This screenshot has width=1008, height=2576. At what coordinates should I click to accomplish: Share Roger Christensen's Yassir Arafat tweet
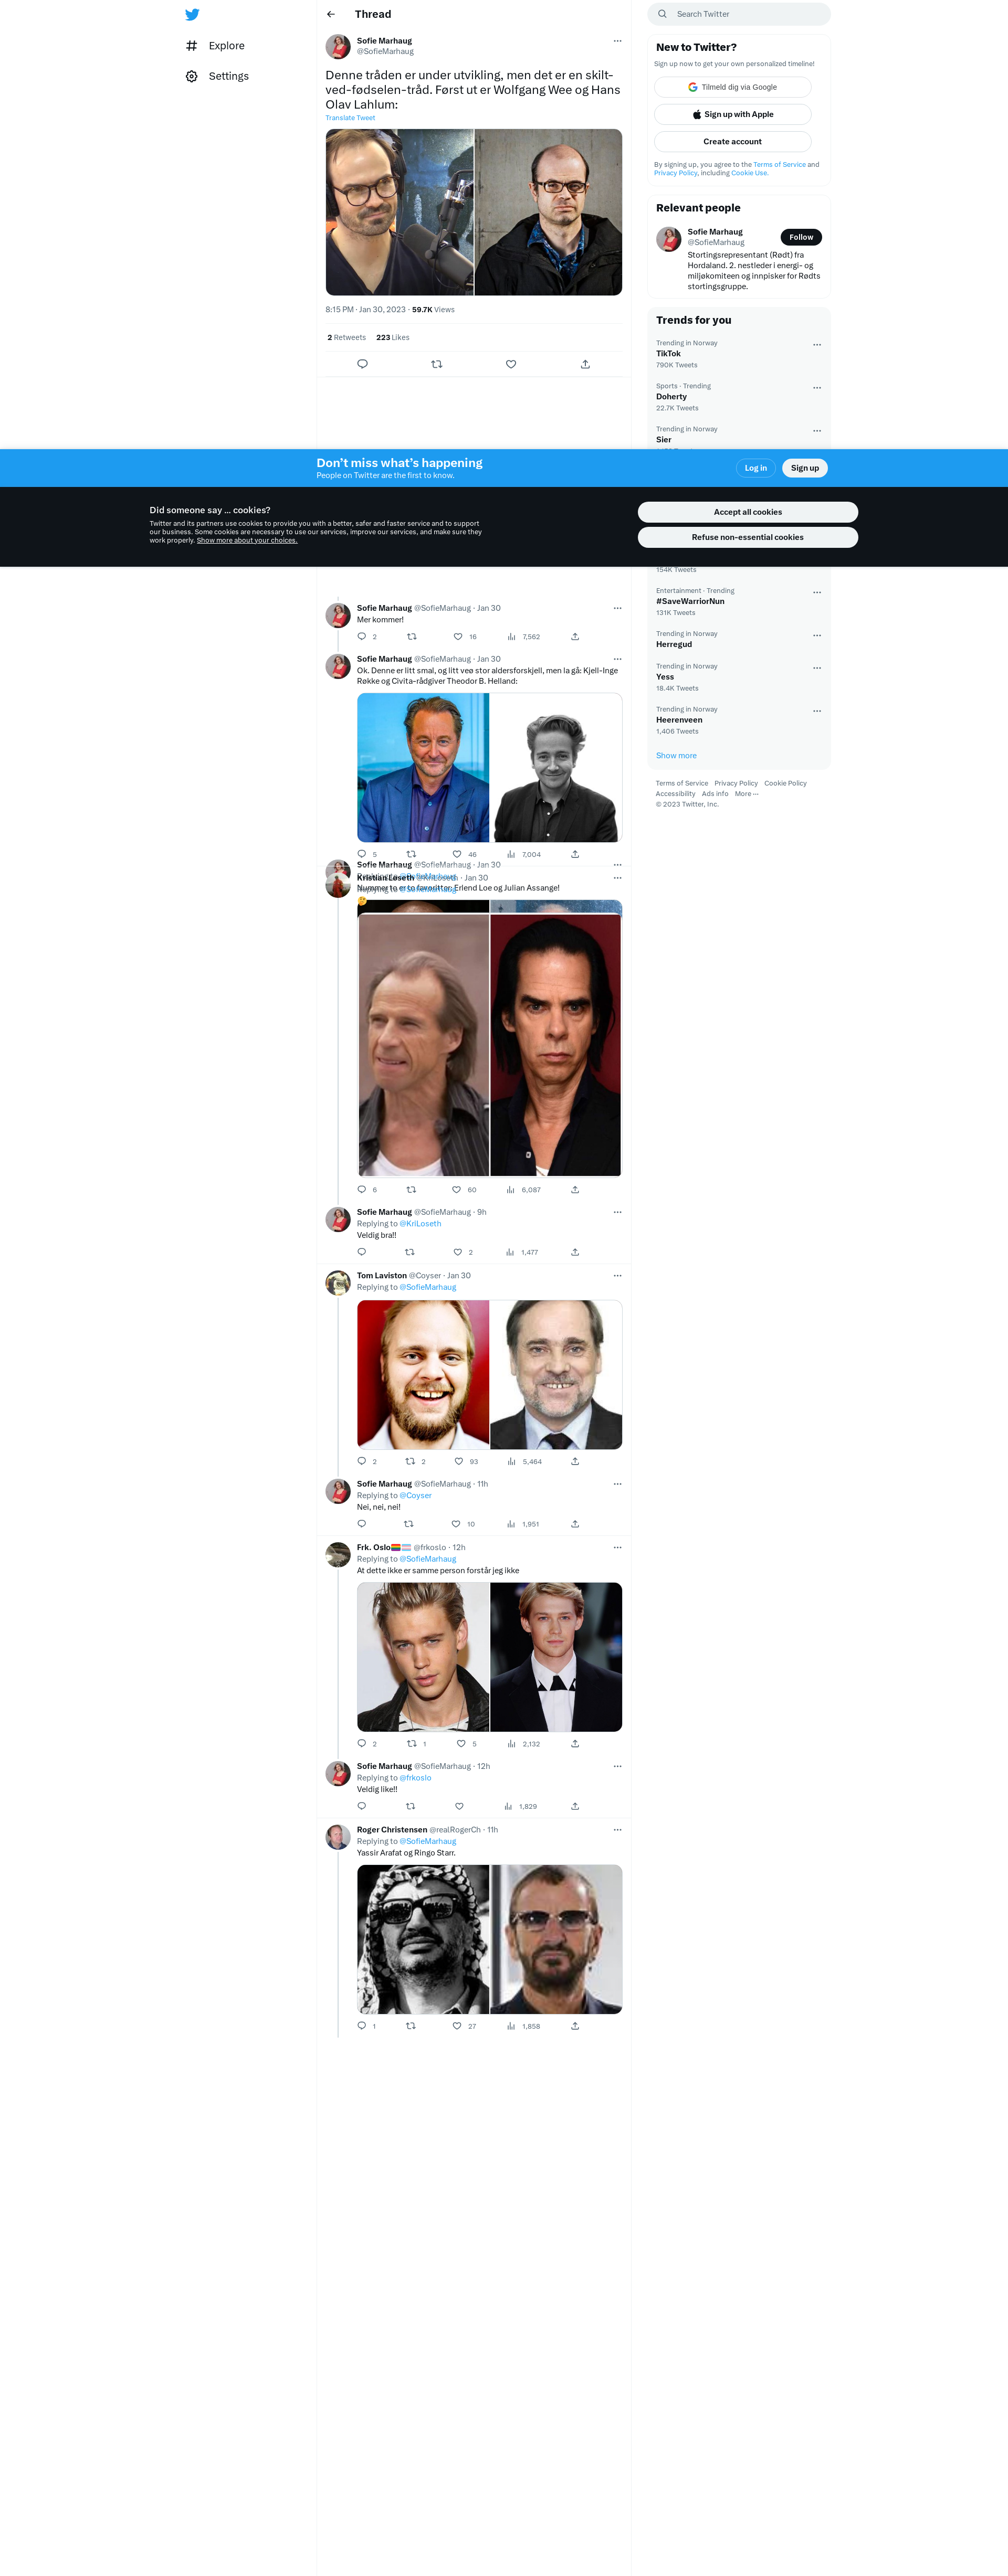575,2026
